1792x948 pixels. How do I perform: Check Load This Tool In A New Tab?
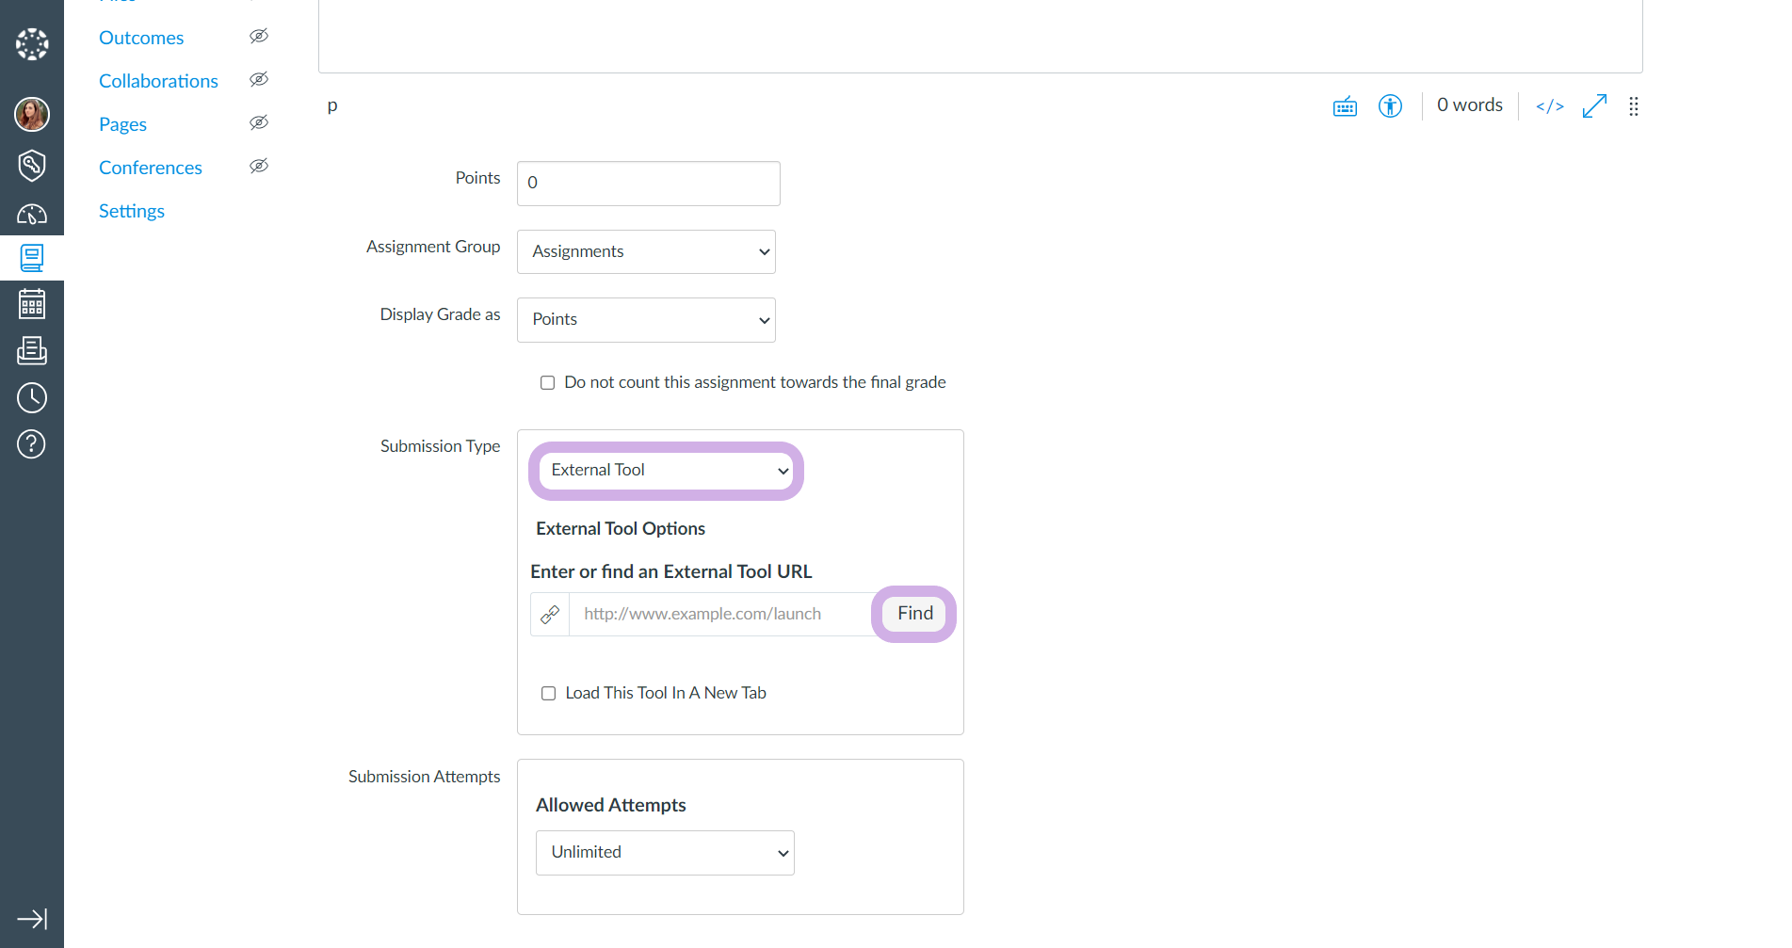pyautogui.click(x=548, y=693)
